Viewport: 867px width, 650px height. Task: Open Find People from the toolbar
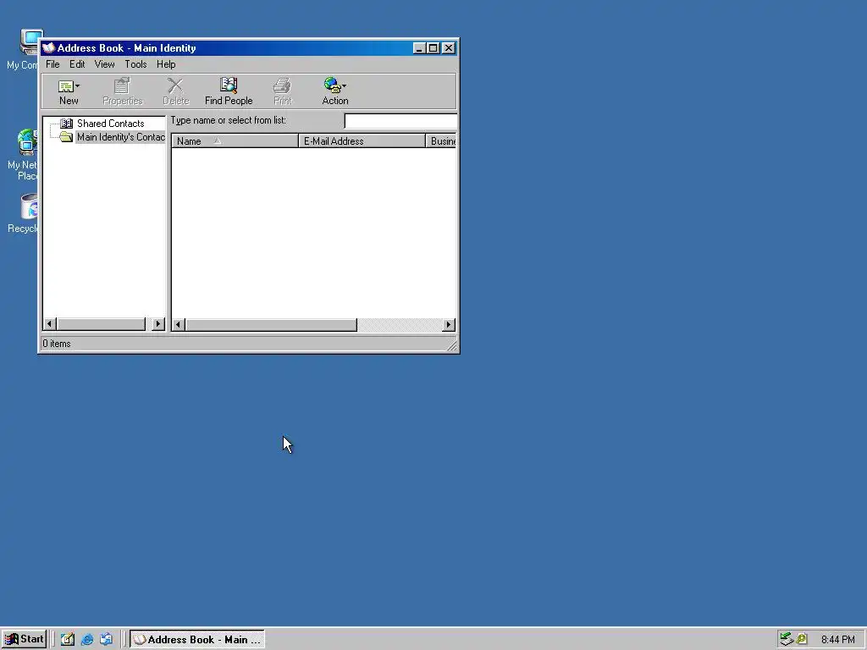(x=229, y=91)
